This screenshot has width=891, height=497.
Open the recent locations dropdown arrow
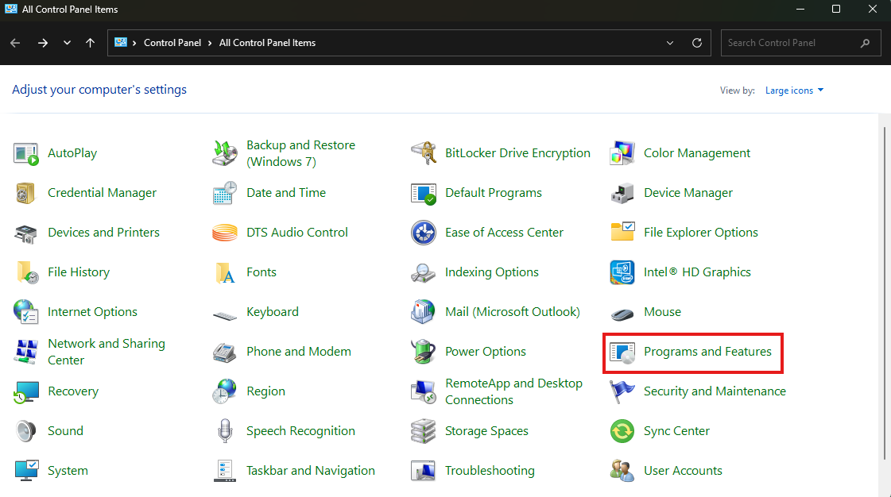click(67, 43)
